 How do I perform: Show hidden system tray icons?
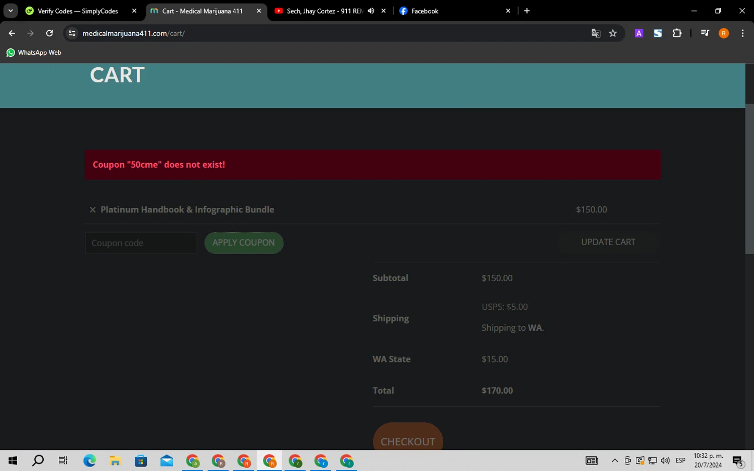click(615, 460)
